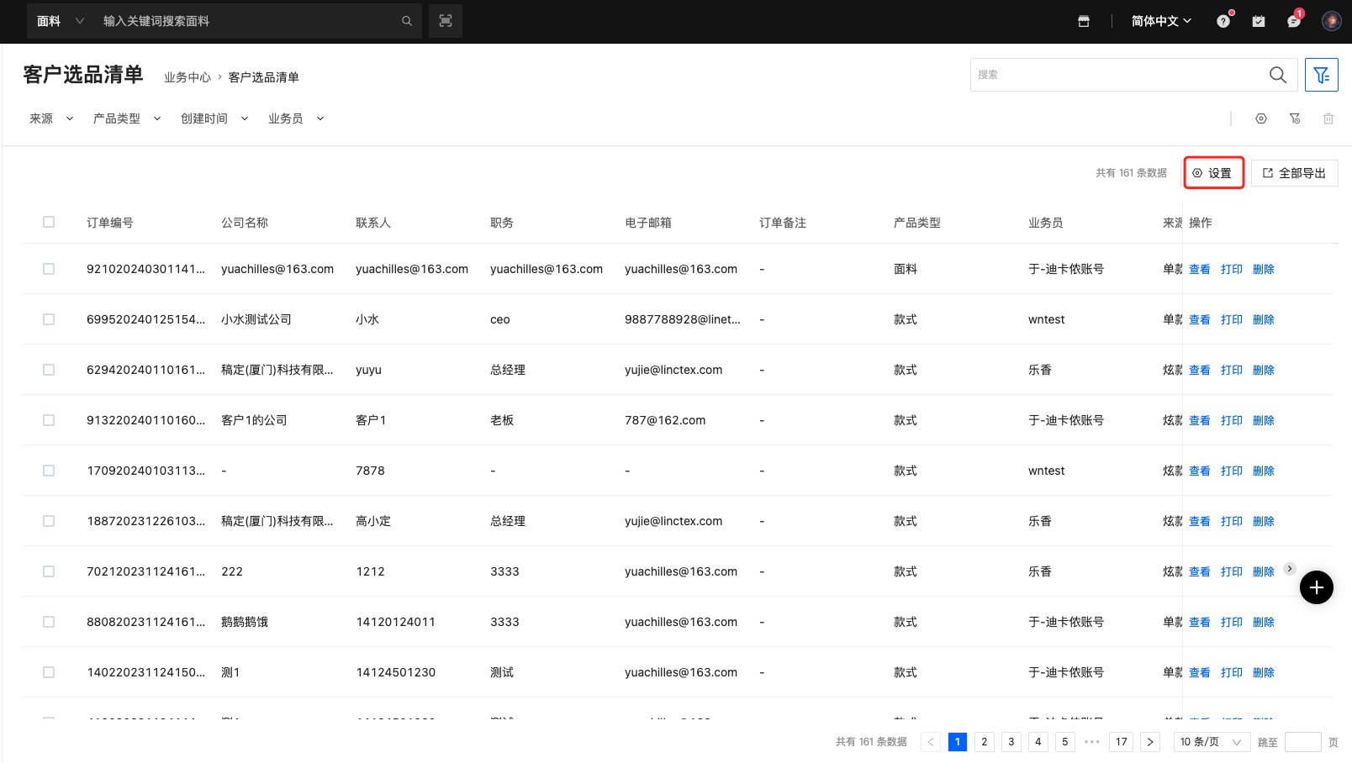Click the black plus floating button
The image size is (1352, 763).
tap(1317, 587)
